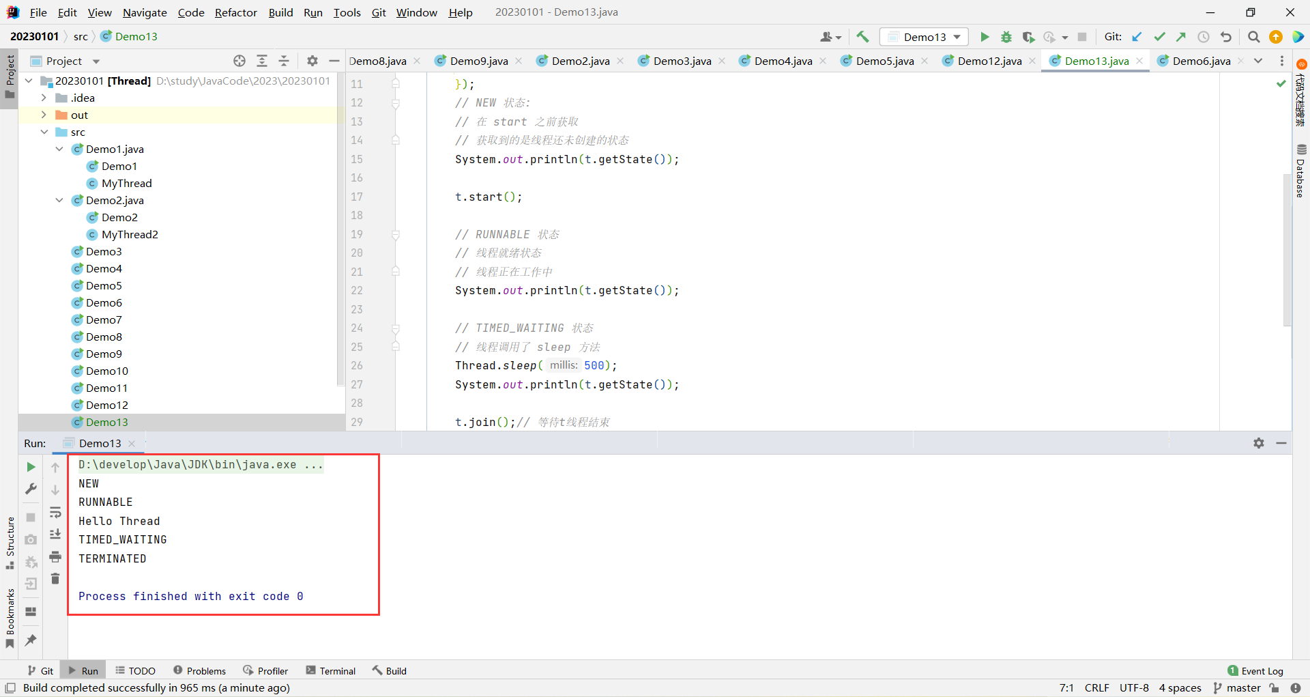Clear console with trash icon

tap(55, 579)
